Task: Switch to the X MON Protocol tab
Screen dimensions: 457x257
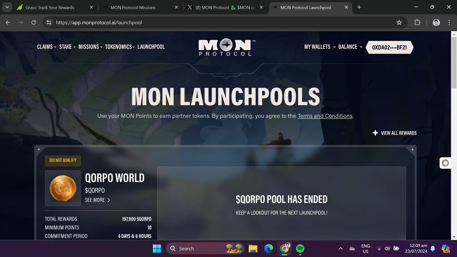Action: point(225,7)
